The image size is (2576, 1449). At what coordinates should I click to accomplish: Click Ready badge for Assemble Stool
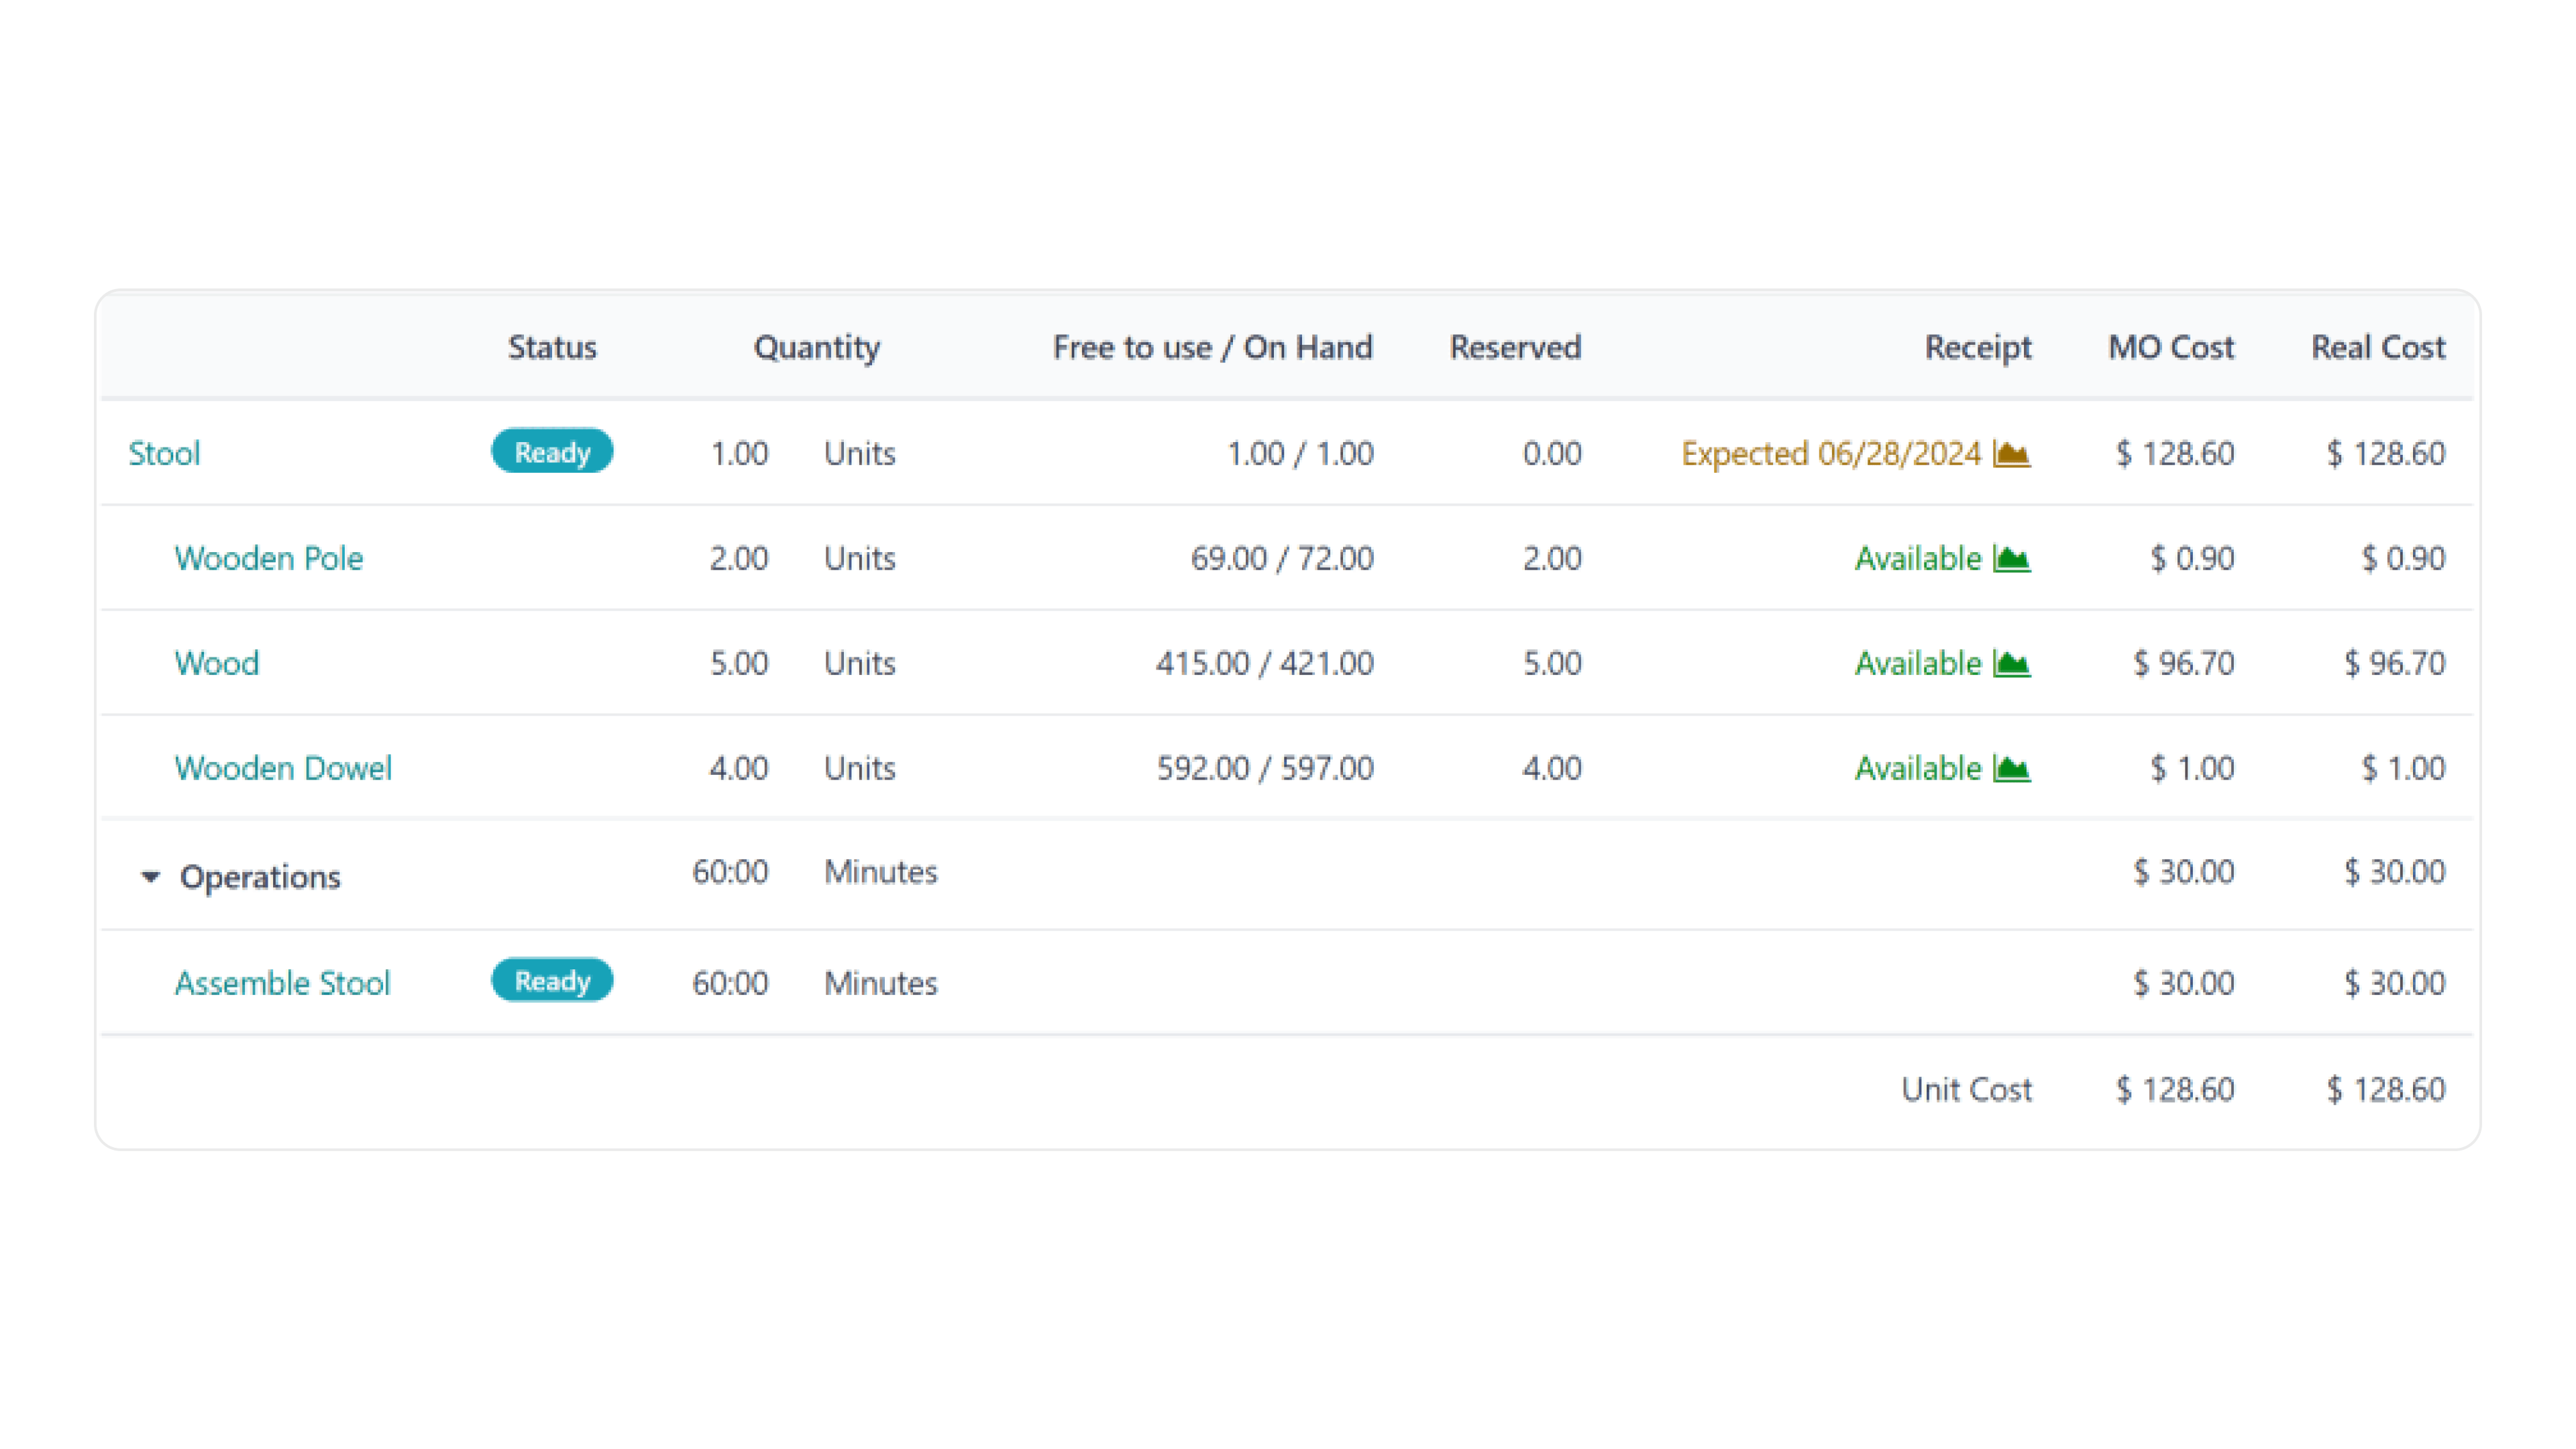click(x=552, y=981)
